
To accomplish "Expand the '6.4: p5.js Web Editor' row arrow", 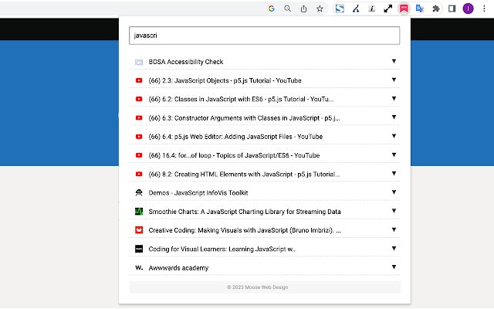I will tap(394, 136).
